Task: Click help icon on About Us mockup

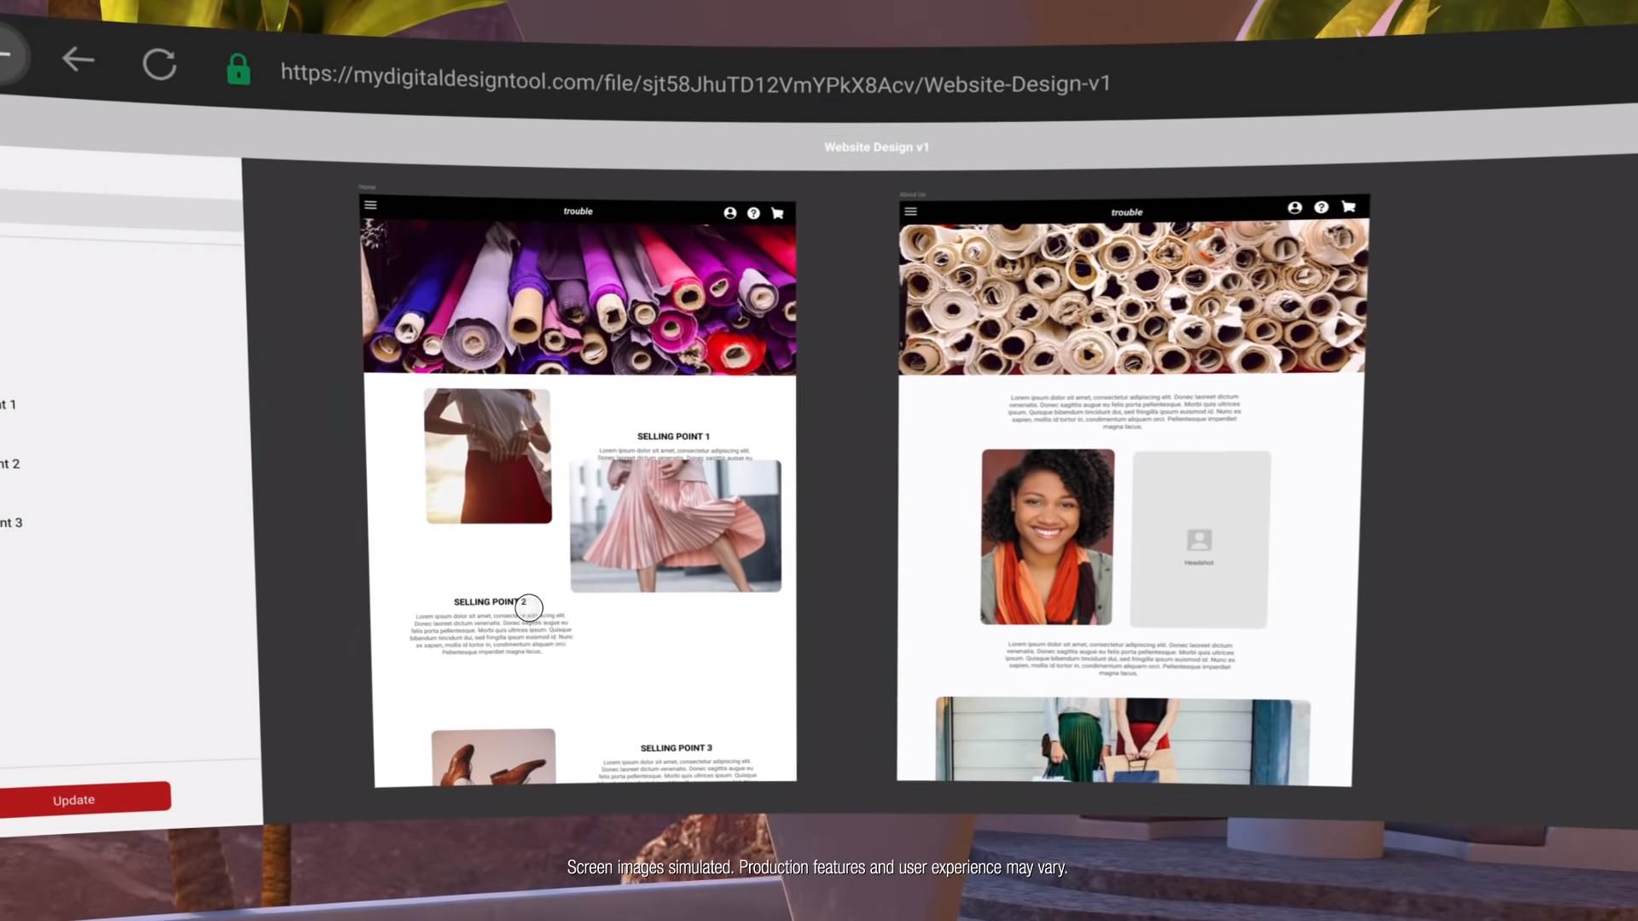Action: point(1321,207)
